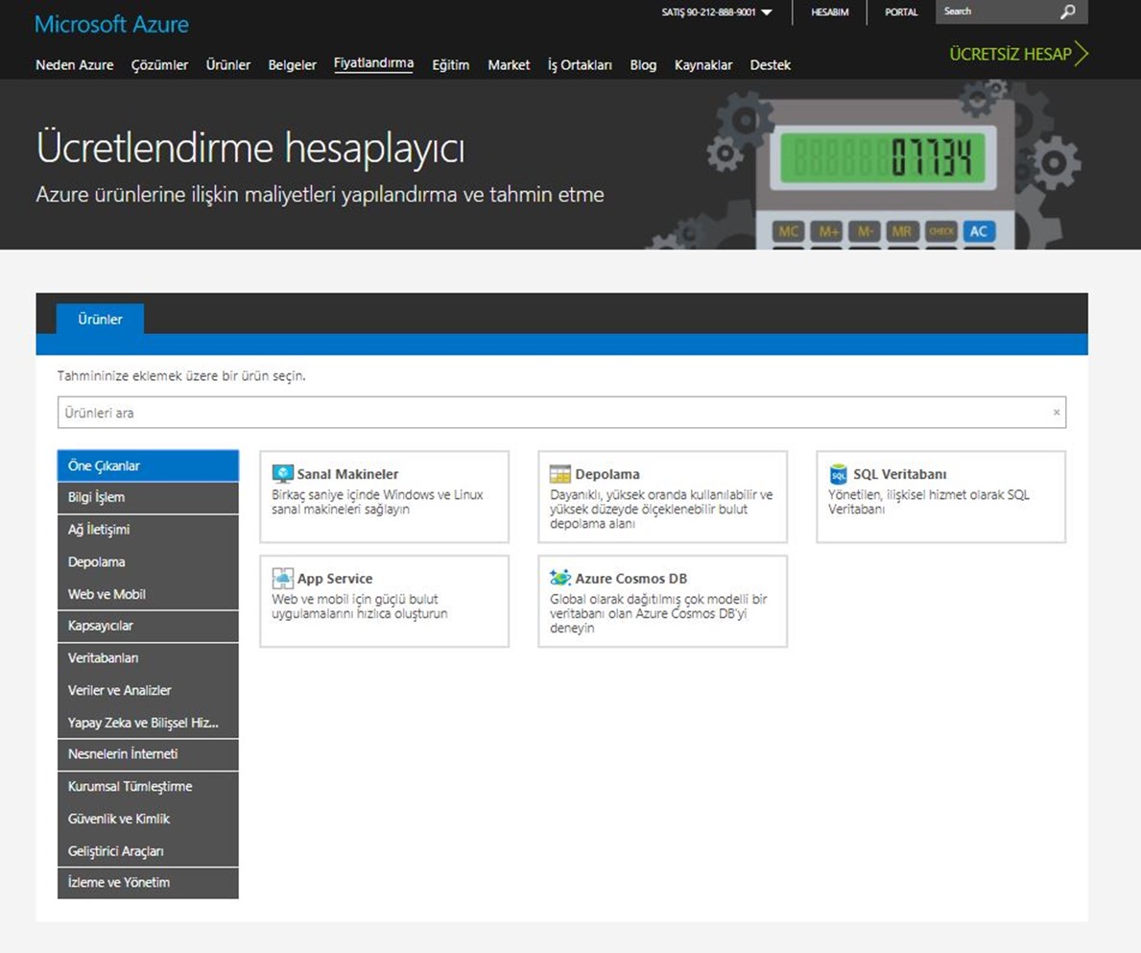1141x953 pixels.
Task: Select the Ağ İletişimi category
Action: (148, 530)
